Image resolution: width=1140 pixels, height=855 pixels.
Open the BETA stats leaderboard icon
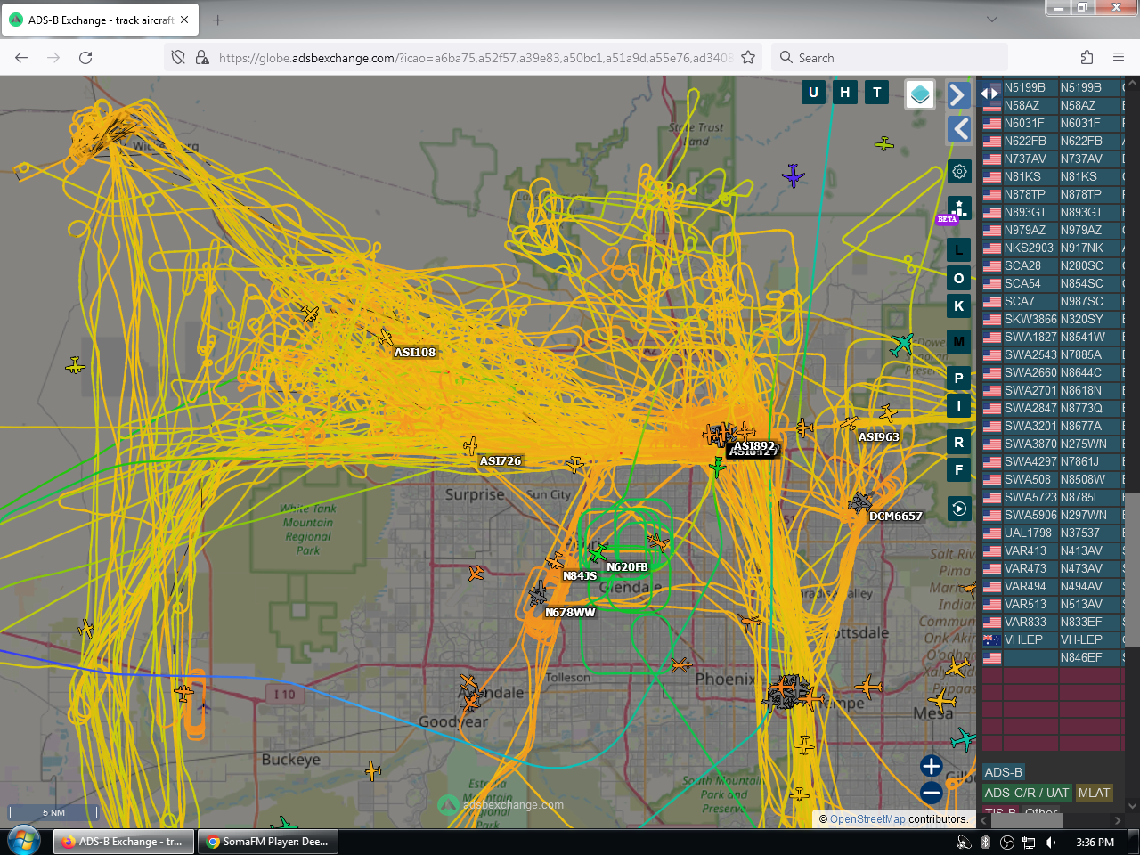[x=959, y=208]
